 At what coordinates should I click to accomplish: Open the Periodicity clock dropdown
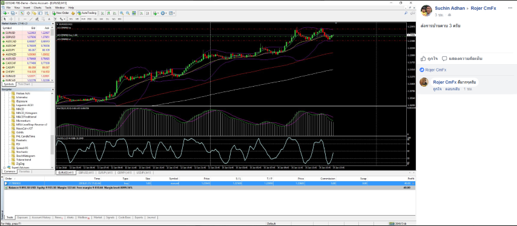click(164, 13)
